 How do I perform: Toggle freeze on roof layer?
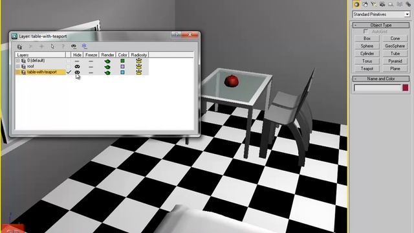pyautogui.click(x=91, y=67)
